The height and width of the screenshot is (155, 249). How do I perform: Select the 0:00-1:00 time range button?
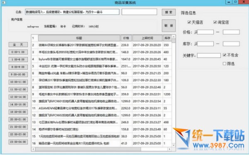pyautogui.click(x=18, y=52)
